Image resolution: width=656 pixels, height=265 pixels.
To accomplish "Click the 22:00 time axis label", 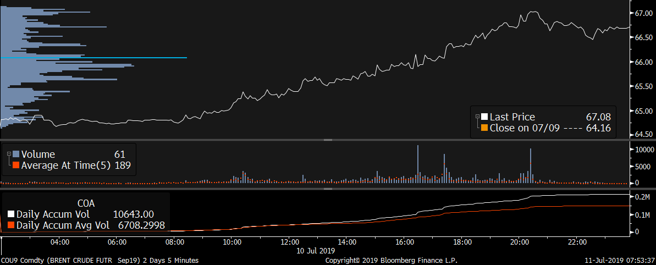I will [x=576, y=241].
